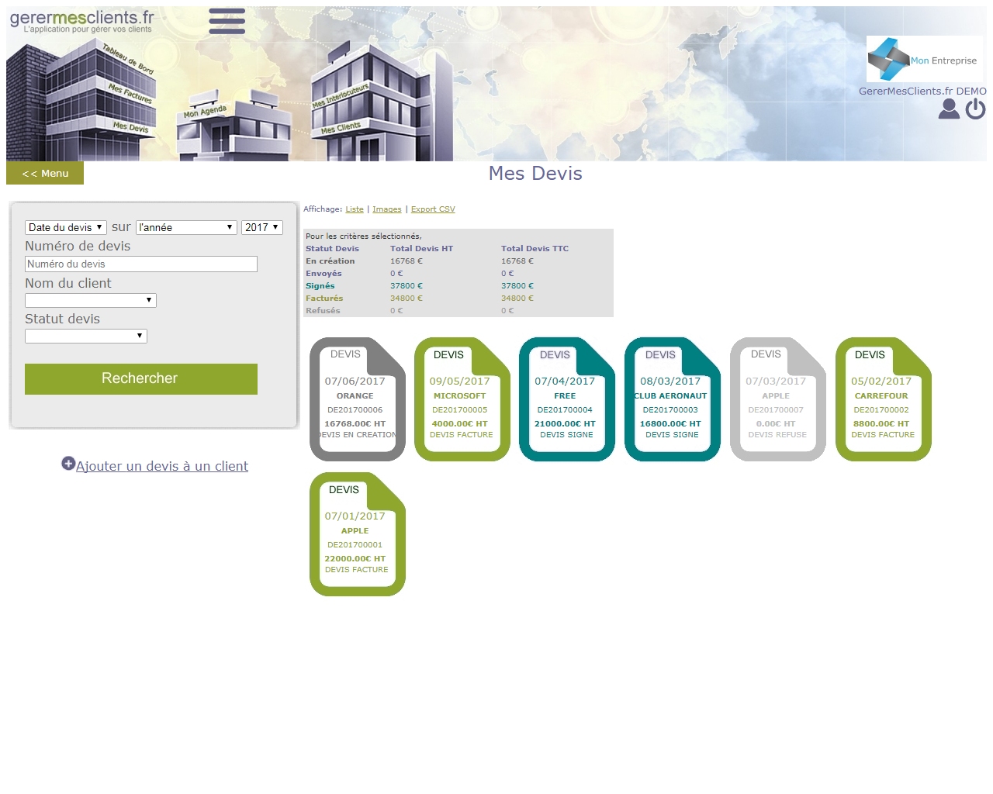The image size is (993, 794).
Task: Click the Statut Devis column header
Action: pyautogui.click(x=332, y=249)
